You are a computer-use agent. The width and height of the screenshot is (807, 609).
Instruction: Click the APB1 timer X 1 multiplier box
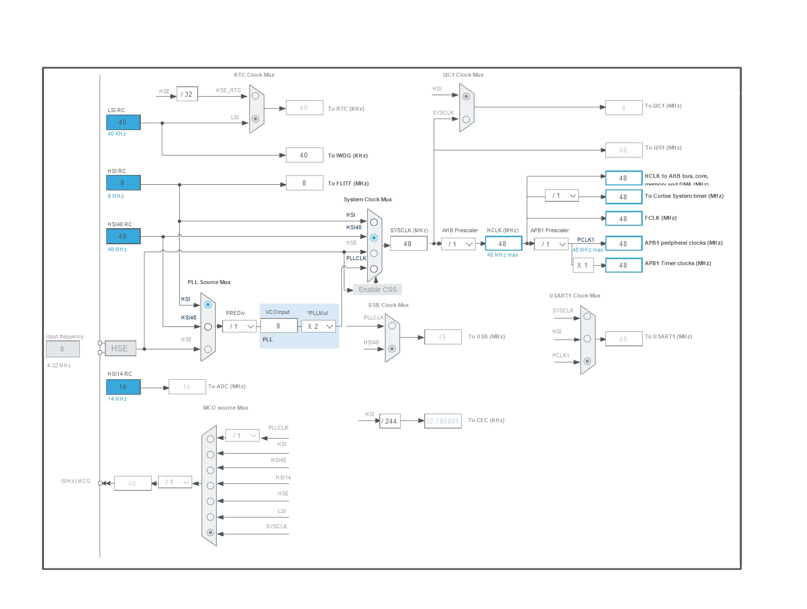click(583, 265)
